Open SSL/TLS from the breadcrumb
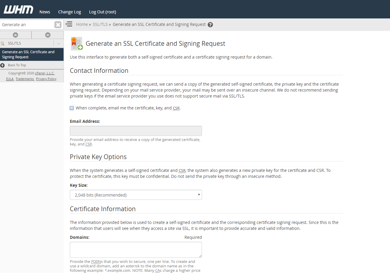 100,24
